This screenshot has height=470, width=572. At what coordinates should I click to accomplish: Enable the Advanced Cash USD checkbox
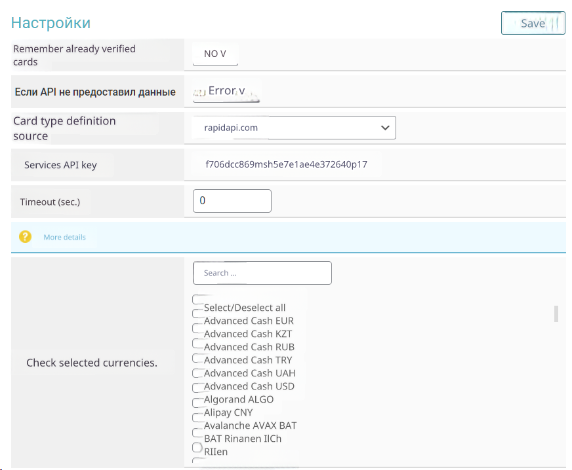197,388
